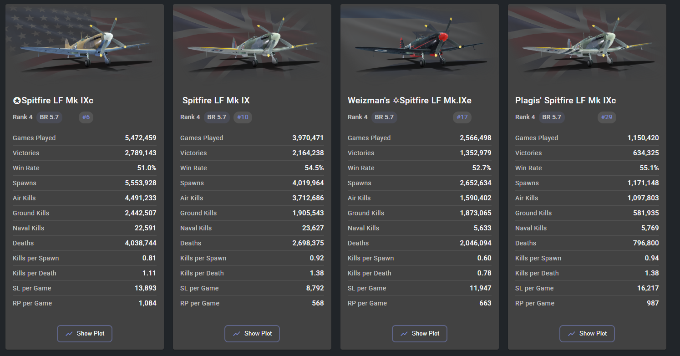Open the Plagis' Spitfire LF Mk IXc title
Screen dimensions: 680x356
[565, 101]
